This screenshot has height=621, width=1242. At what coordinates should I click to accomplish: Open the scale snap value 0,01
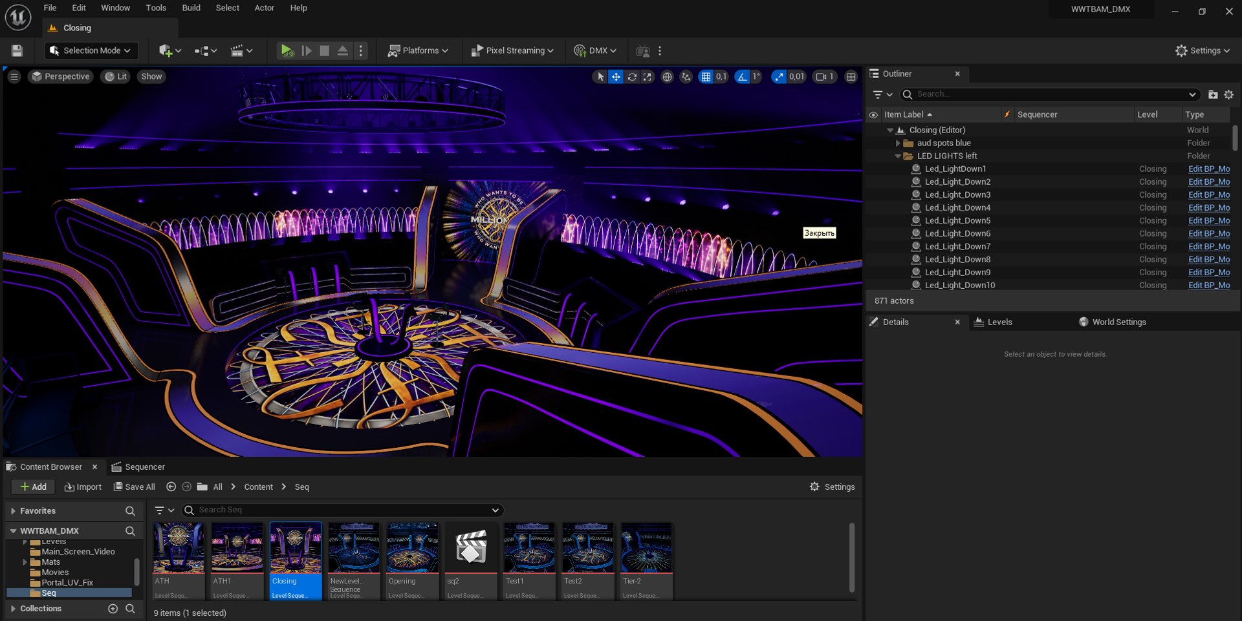pyautogui.click(x=797, y=77)
